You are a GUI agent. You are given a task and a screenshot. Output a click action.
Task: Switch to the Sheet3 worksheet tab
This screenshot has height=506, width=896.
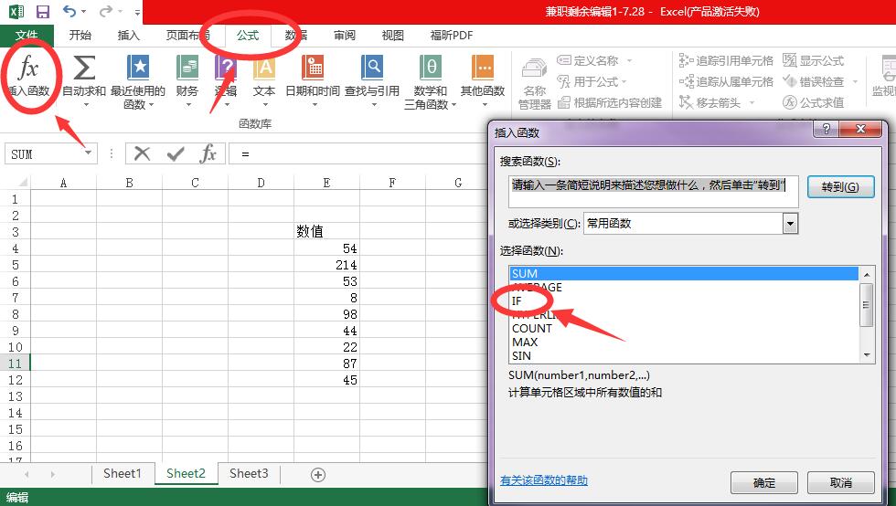pyautogui.click(x=249, y=473)
